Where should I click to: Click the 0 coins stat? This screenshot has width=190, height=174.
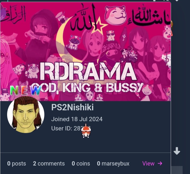(x=81, y=163)
